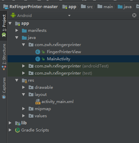Collapse the res folder arrow

pos(17,80)
